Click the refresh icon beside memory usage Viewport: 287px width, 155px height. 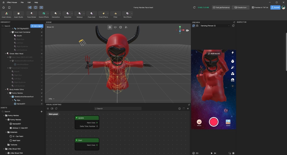[194, 7]
